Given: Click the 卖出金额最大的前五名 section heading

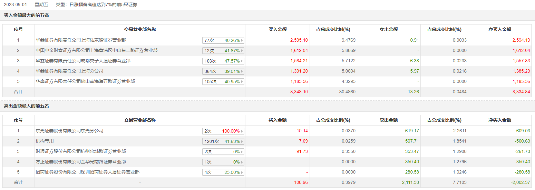Looking at the screenshot, I should [x=26, y=106].
